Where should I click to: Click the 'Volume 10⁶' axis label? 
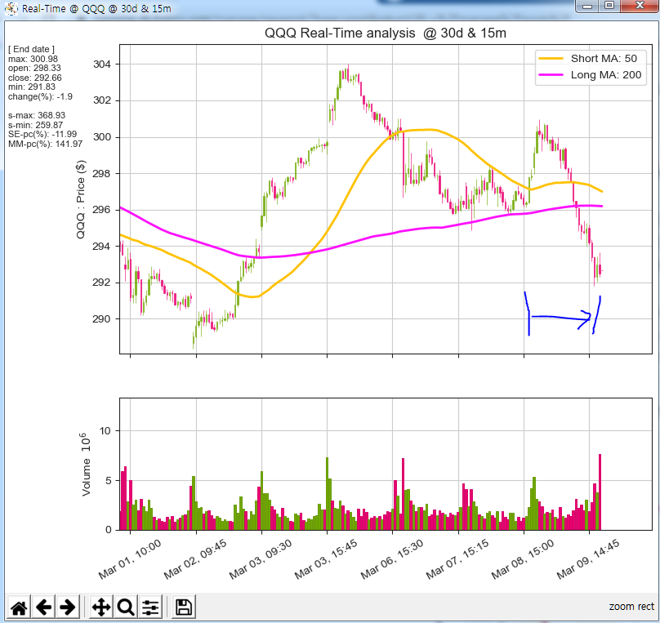click(x=86, y=465)
